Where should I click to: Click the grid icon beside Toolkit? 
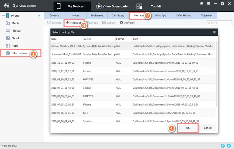tap(139, 6)
